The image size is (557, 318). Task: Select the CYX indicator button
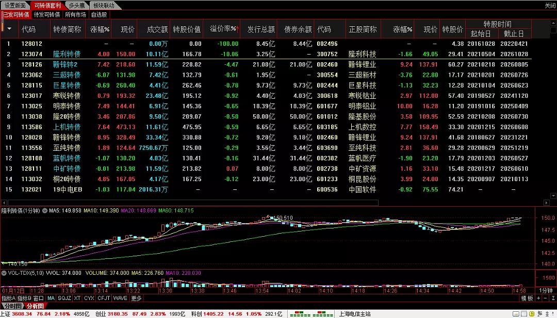[x=89, y=298]
